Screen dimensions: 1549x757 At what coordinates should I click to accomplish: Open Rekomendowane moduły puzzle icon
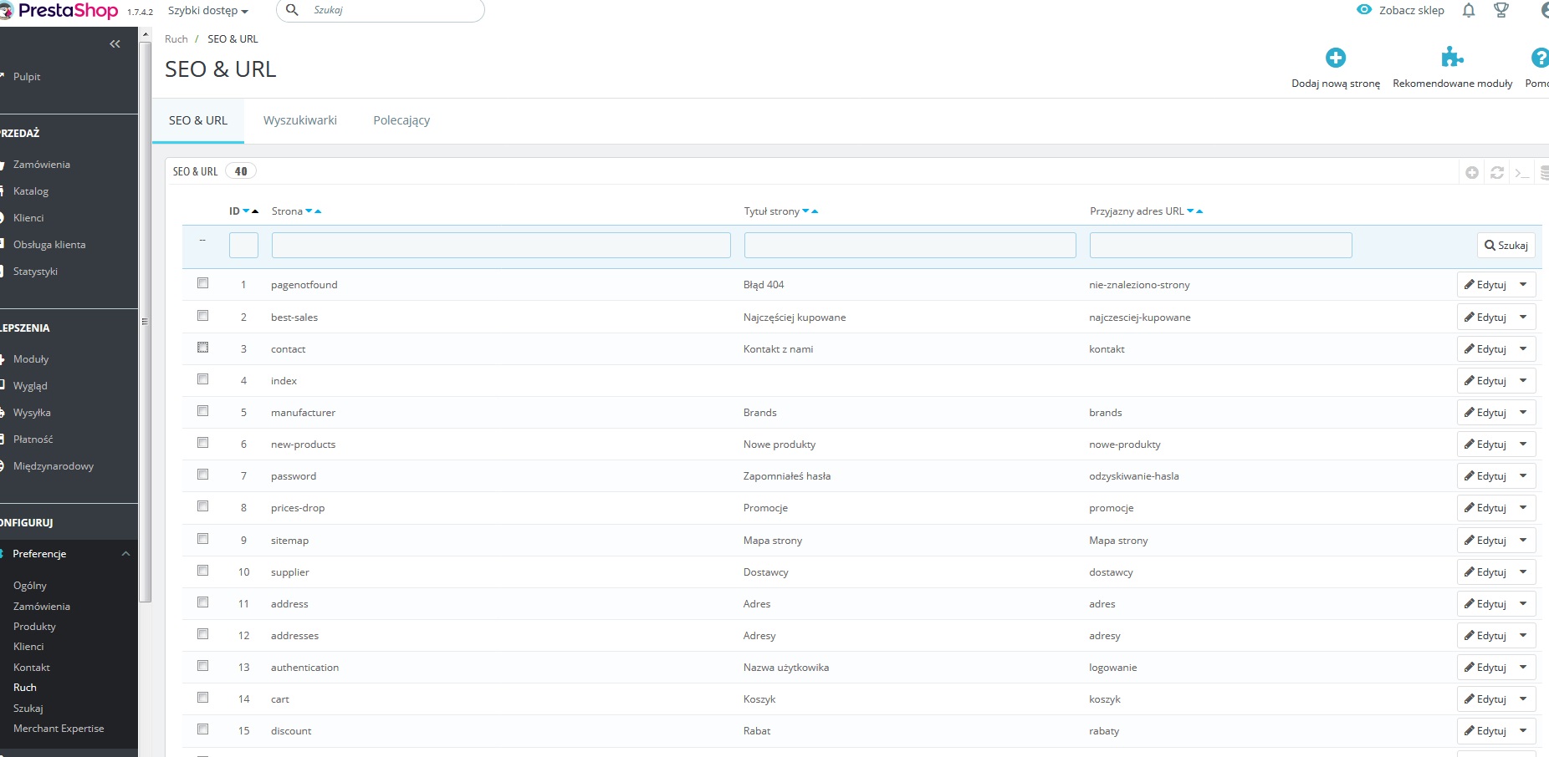1452,58
